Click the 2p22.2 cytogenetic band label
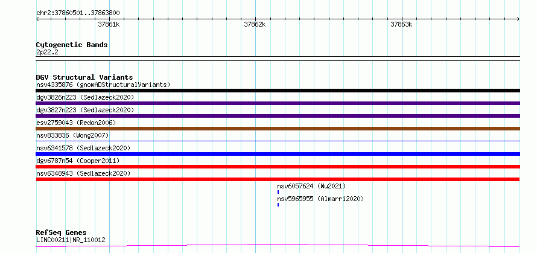The height and width of the screenshot is (253, 537). 46,52
